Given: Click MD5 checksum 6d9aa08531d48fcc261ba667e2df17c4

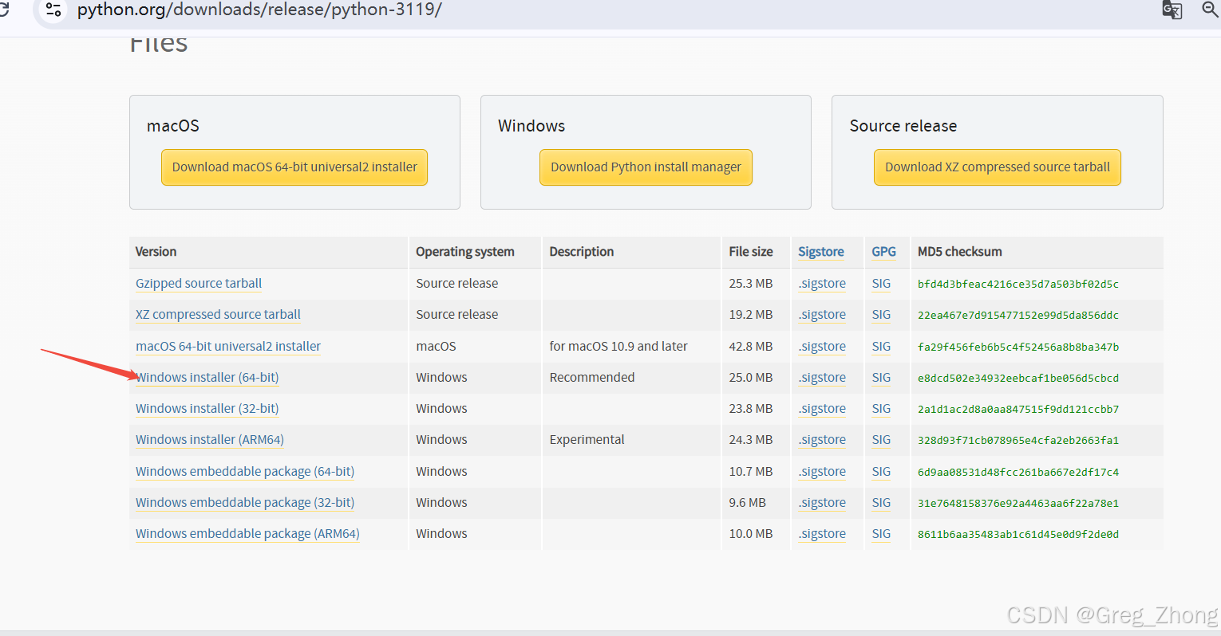Looking at the screenshot, I should point(1018,473).
